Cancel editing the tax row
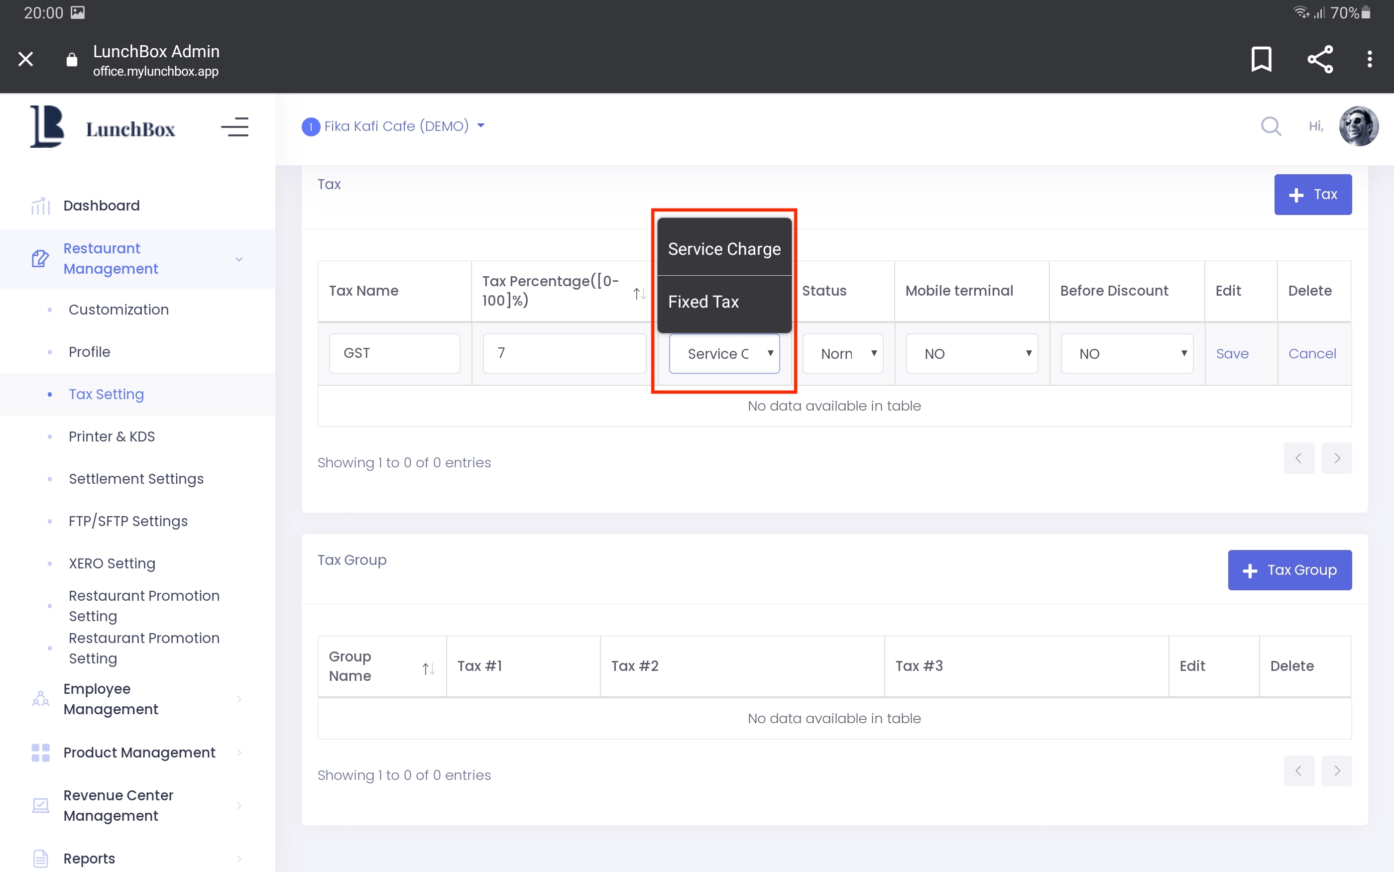1394x872 pixels. pos(1311,353)
